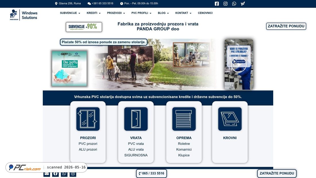The height and width of the screenshot is (178, 316).
Task: Open the SIGURNOSNA link
Action: [x=136, y=155]
